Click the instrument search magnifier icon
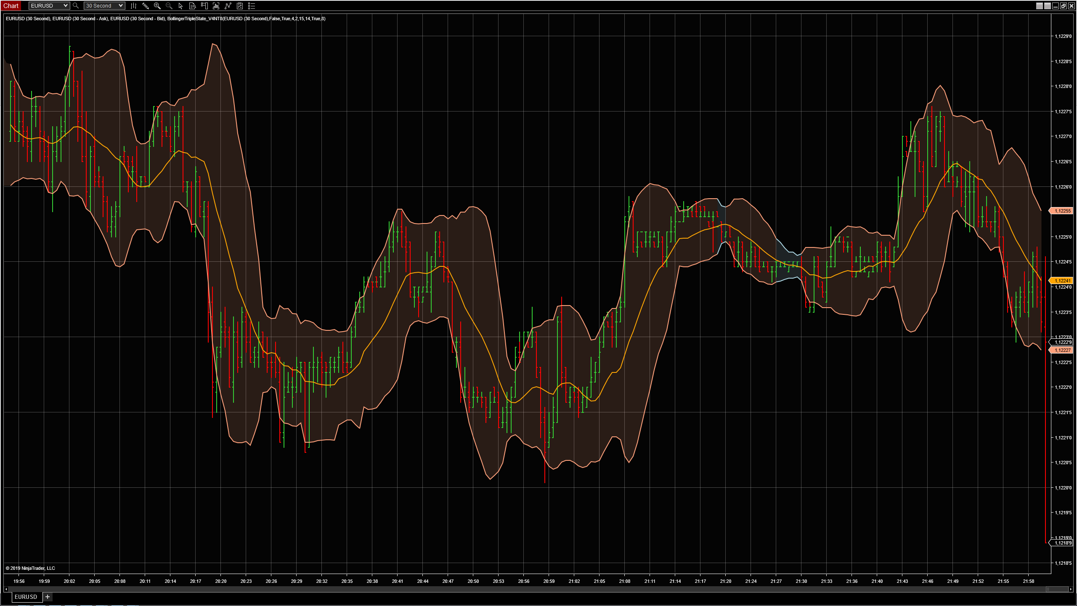Viewport: 1077px width, 606px height. click(x=76, y=6)
